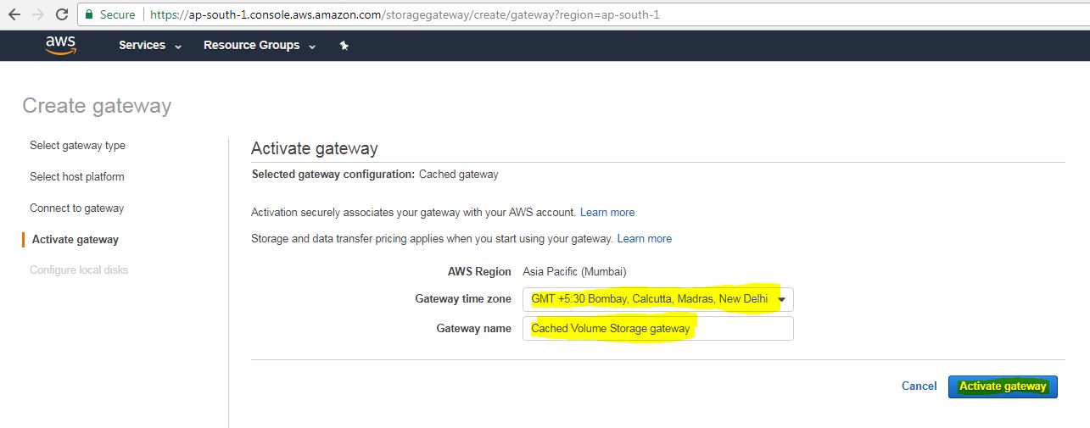Open the Services dropdown menu
1090x428 pixels.
tap(150, 46)
